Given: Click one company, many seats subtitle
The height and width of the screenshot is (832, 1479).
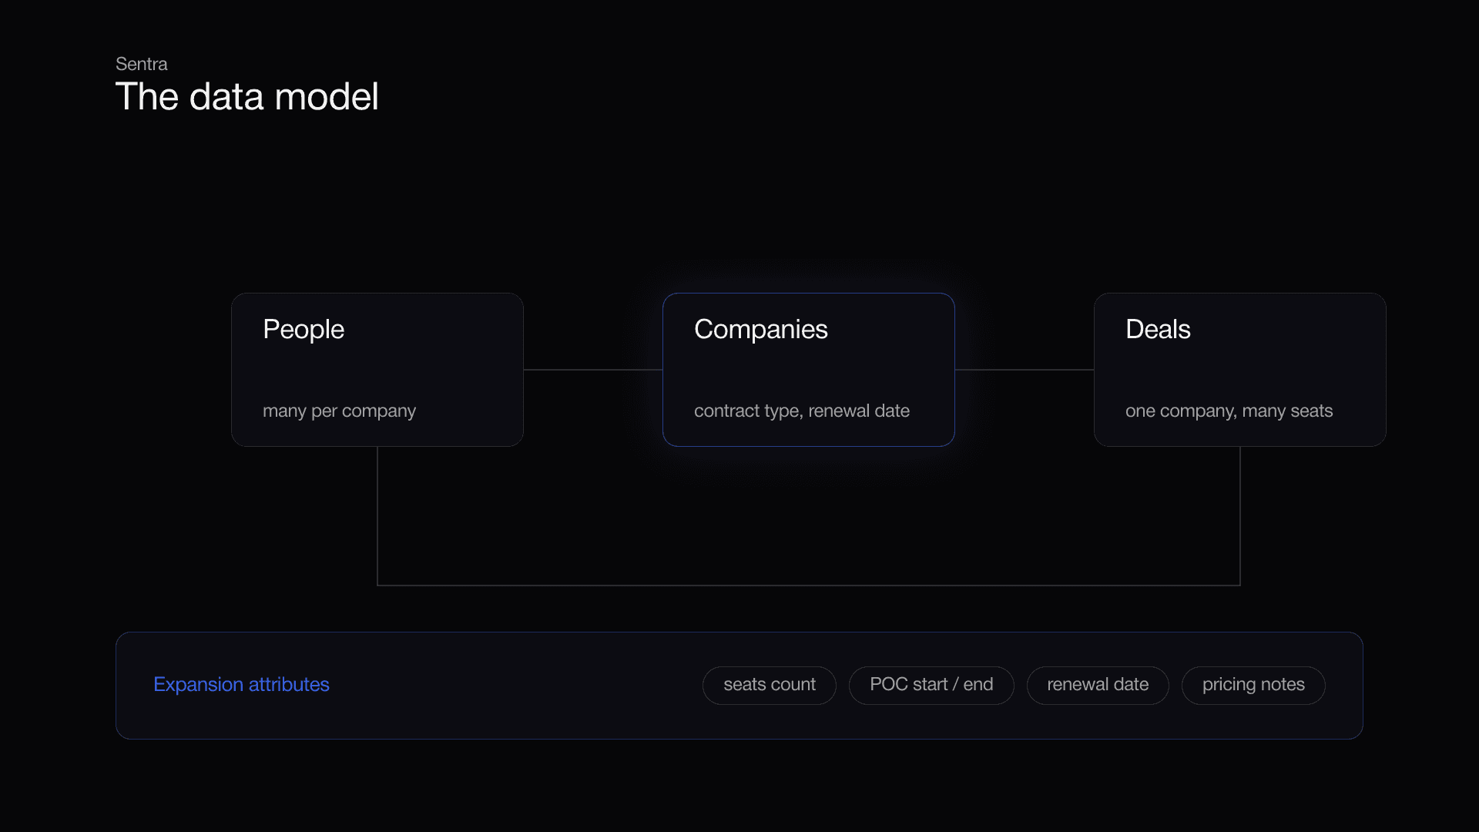Looking at the screenshot, I should (1229, 411).
